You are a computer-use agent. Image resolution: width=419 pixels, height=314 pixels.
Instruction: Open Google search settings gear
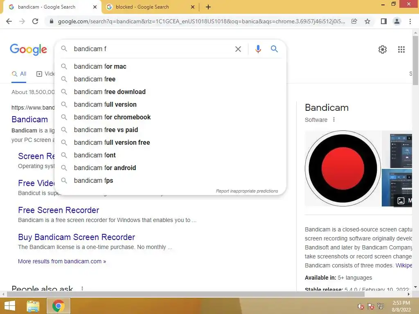(383, 49)
